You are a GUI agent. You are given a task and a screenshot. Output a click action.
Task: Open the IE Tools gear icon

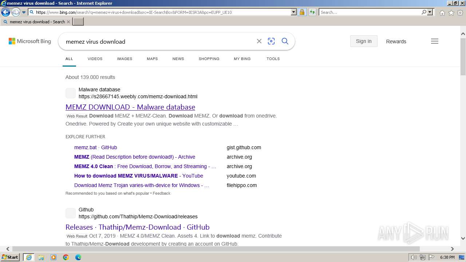point(460,12)
